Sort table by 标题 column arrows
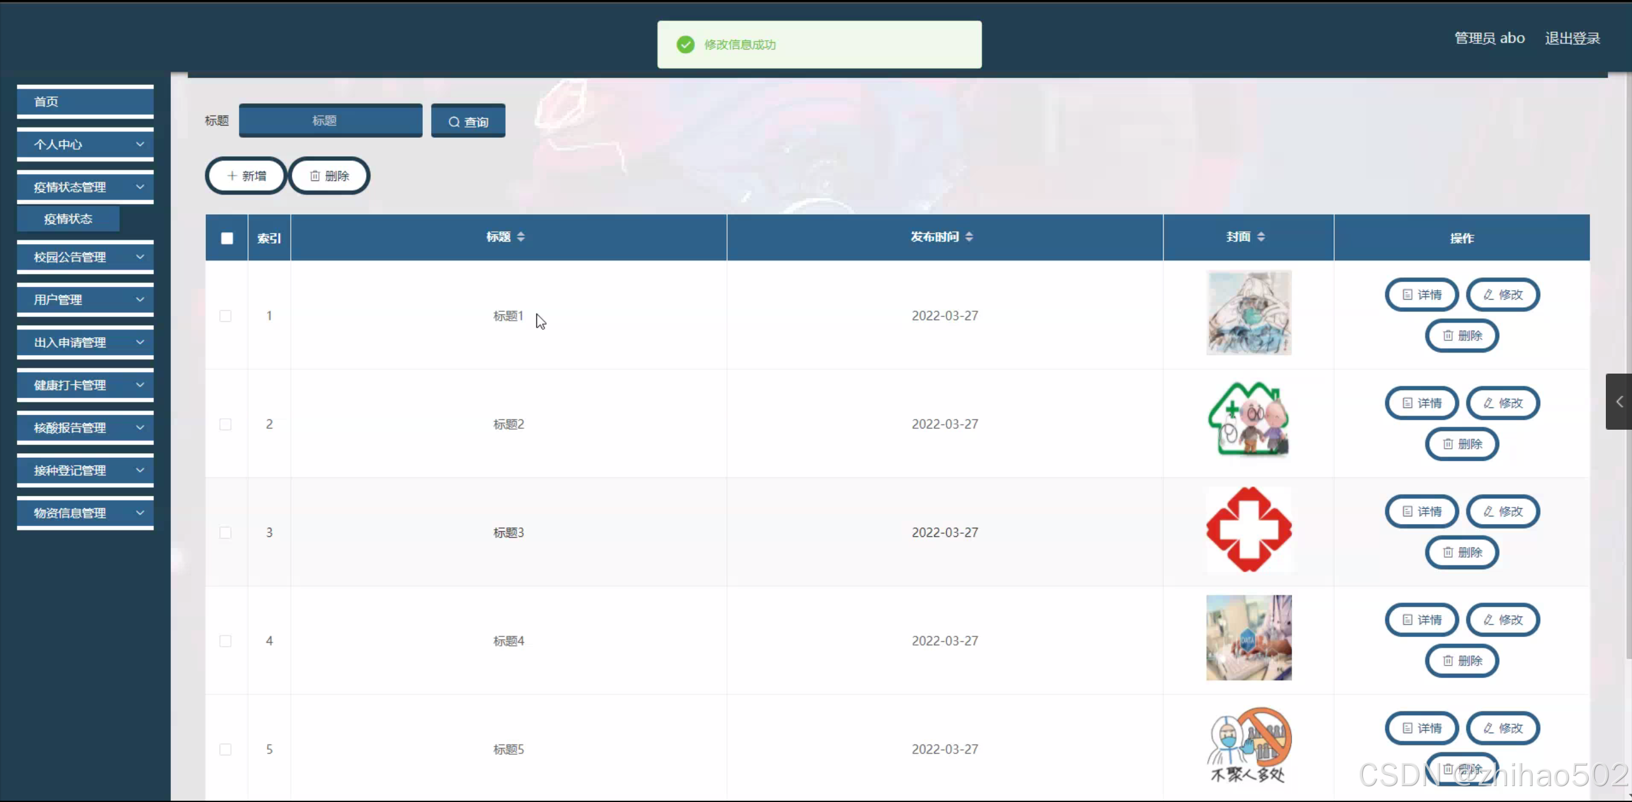This screenshot has height=802, width=1632. tap(520, 237)
